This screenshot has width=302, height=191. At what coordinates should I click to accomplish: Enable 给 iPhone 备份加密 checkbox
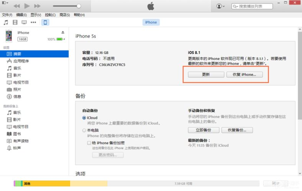coord(89,143)
